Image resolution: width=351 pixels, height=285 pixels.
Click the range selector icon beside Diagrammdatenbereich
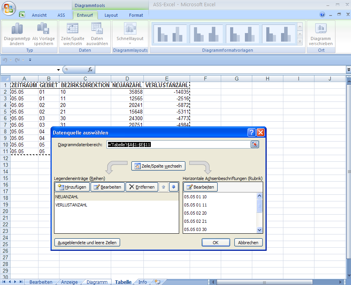point(255,144)
